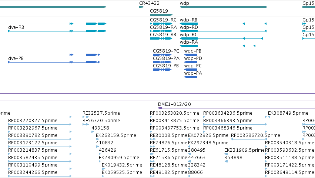Click RP003466393.5prime EST label
Image resolution: width=315 pixels, height=178 pixels.
pyautogui.click(x=228, y=121)
